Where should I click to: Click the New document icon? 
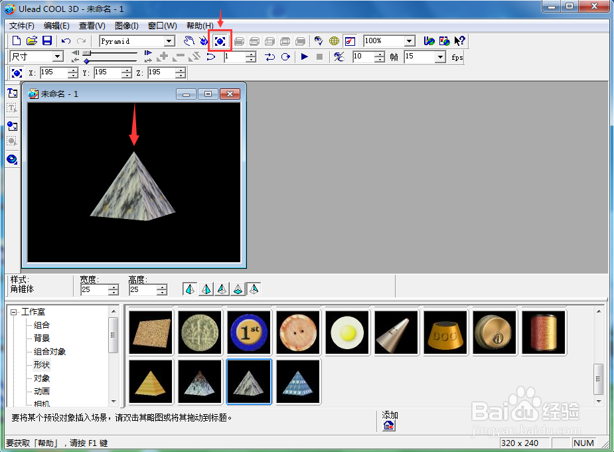click(17, 40)
